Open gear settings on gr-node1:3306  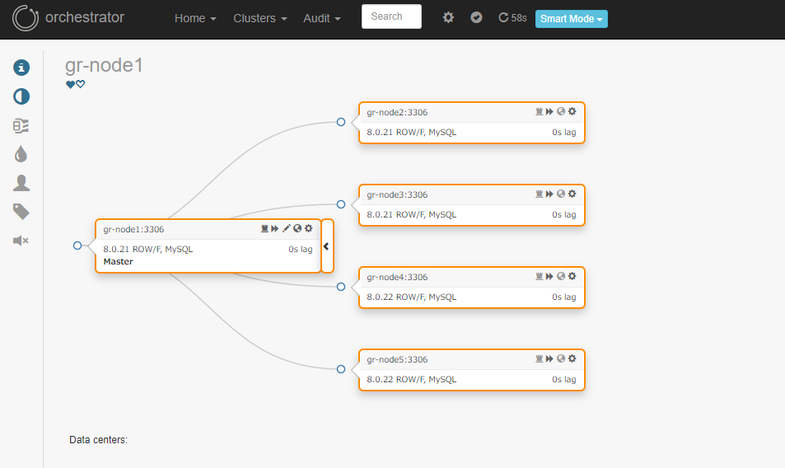point(309,228)
